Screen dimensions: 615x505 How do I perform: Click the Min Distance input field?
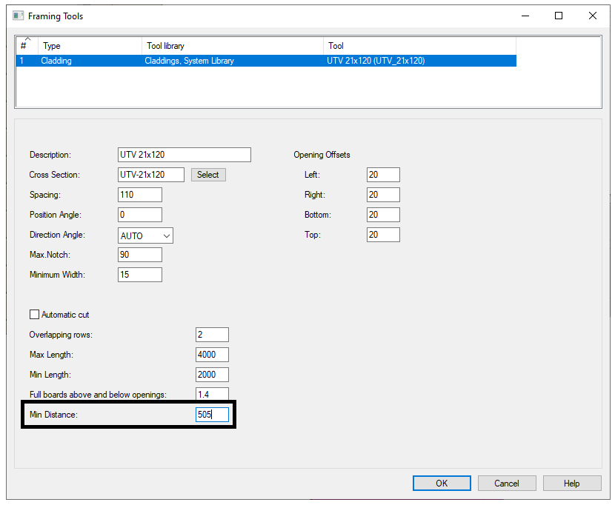click(212, 415)
